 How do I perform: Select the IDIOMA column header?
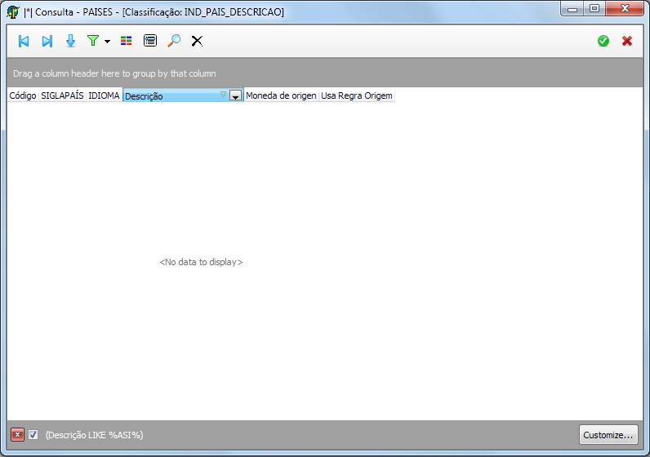(x=104, y=95)
